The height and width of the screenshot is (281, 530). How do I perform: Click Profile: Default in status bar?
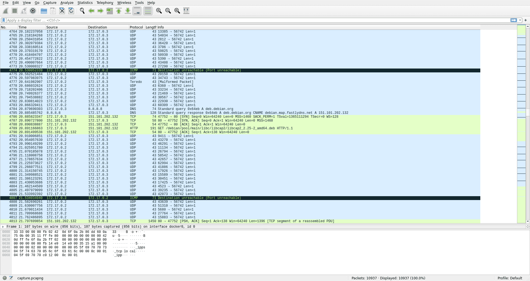click(x=510, y=278)
